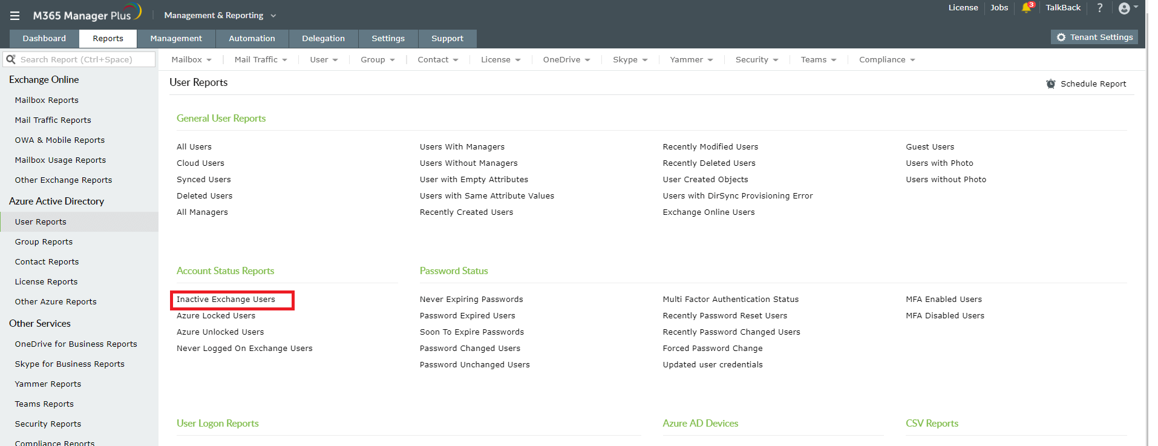Open the MFA Enabled Users report
This screenshot has height=446, width=1158.
coord(943,299)
